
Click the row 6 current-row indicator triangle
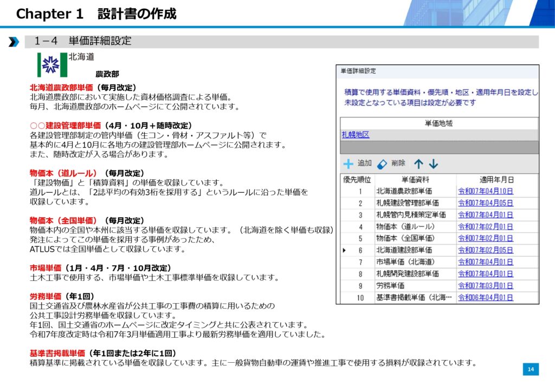coord(344,250)
